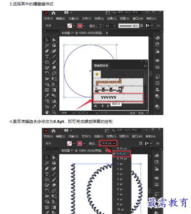Choose 0.25 pt from stroke weight list
The image size is (191, 214).
(122, 149)
